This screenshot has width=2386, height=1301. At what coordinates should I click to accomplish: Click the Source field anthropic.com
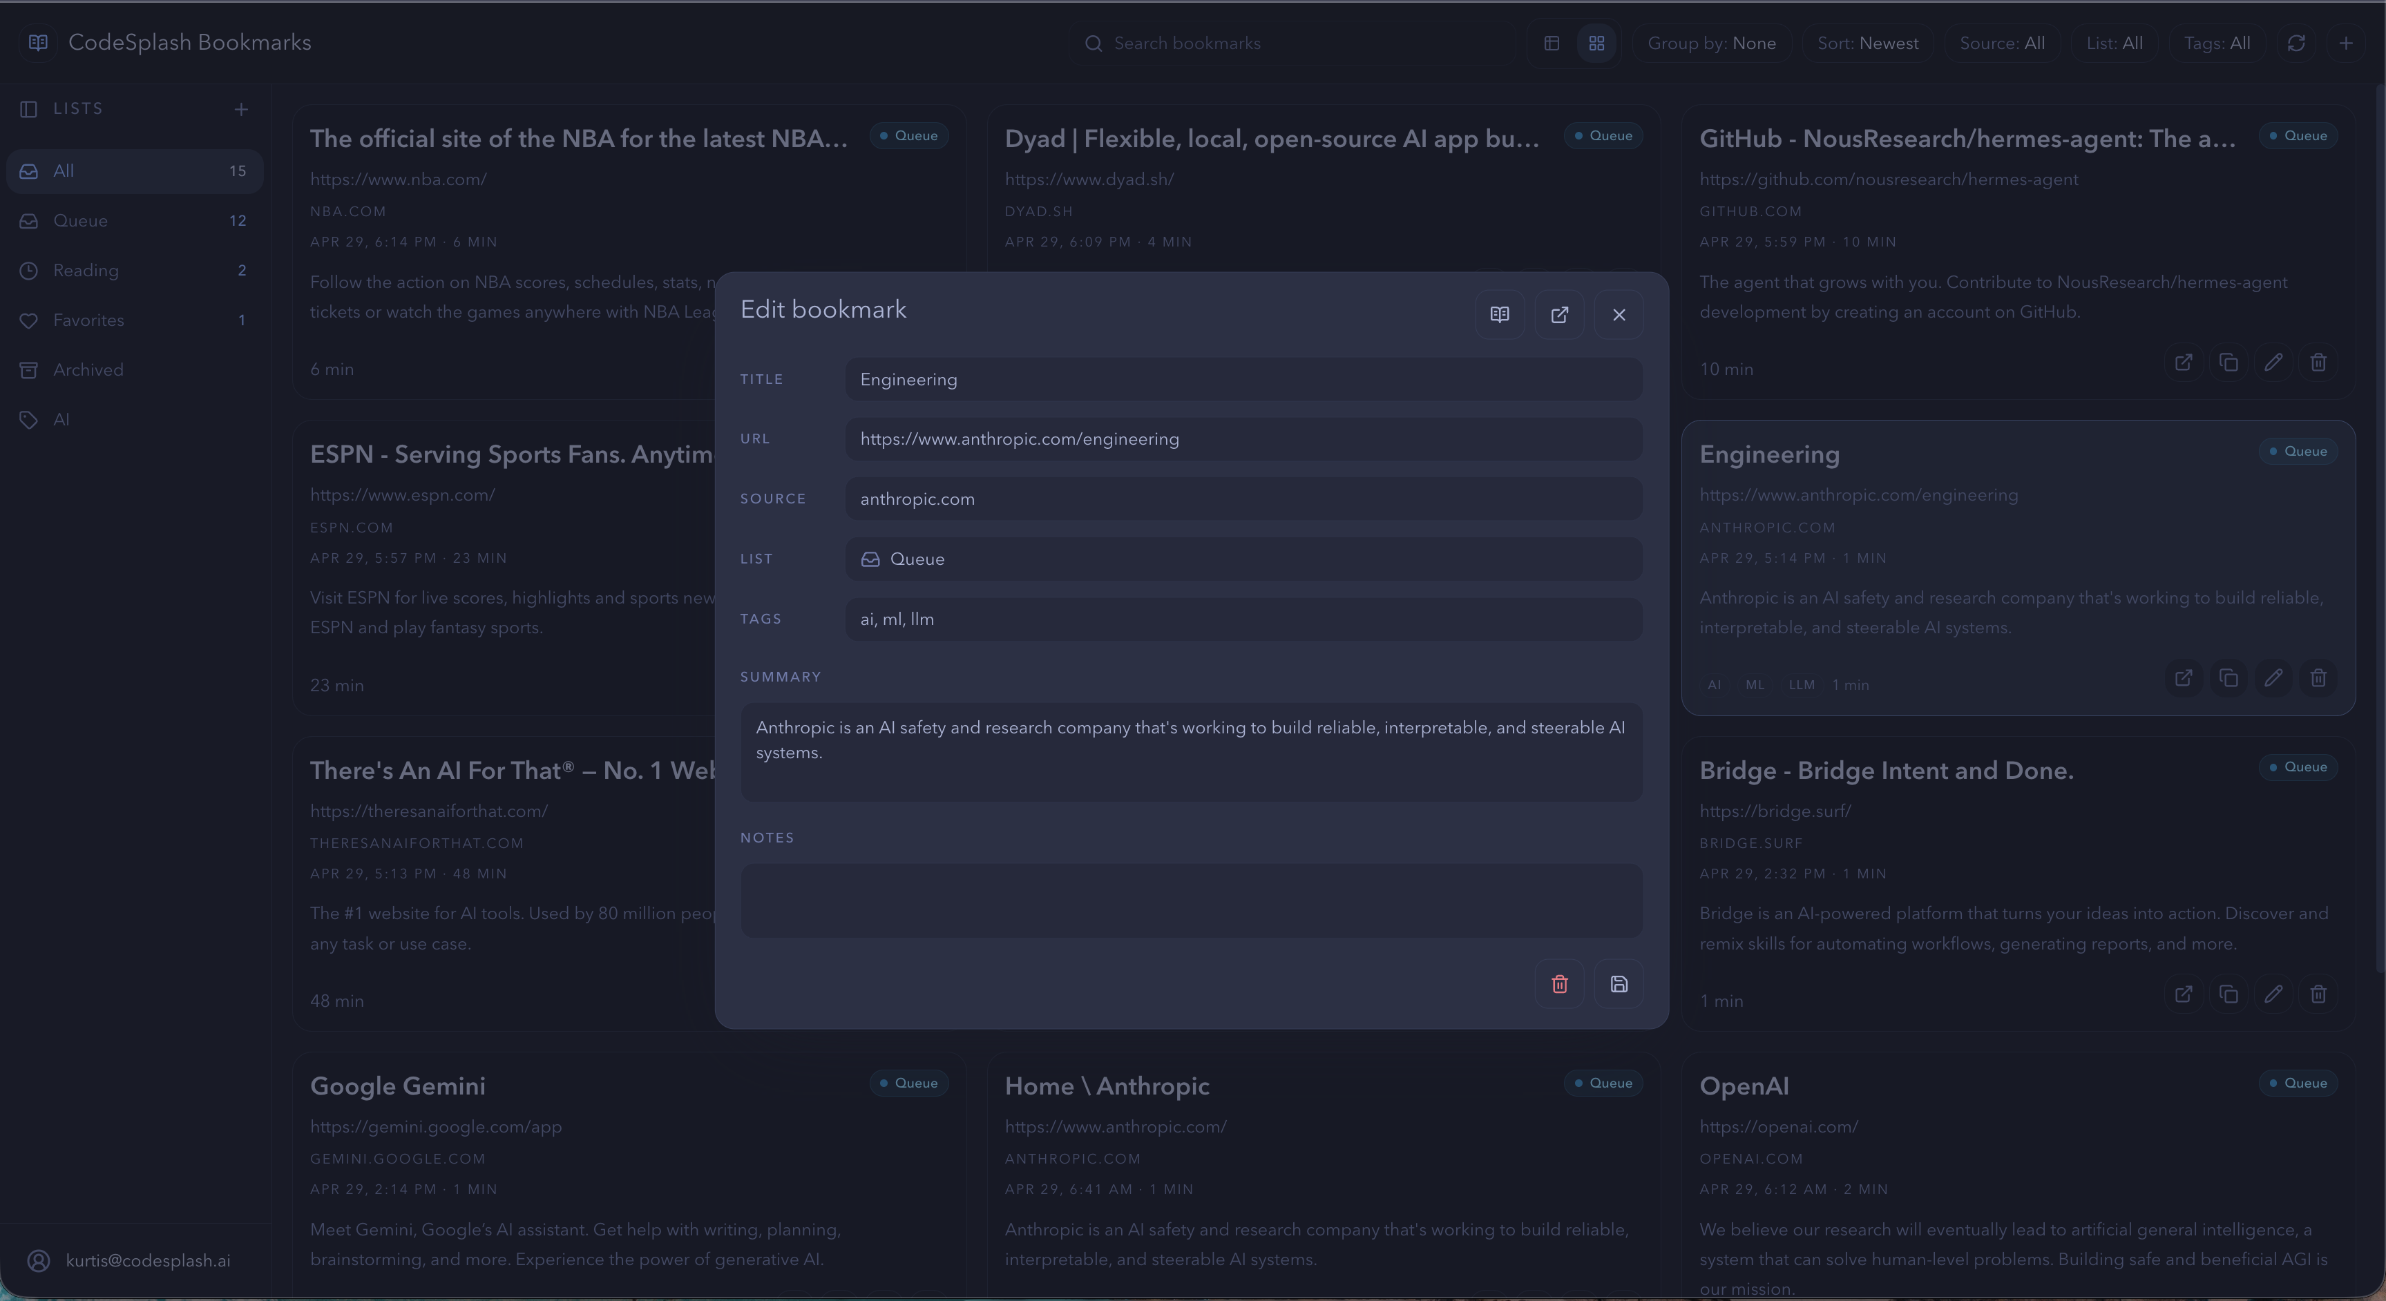[x=1244, y=499]
